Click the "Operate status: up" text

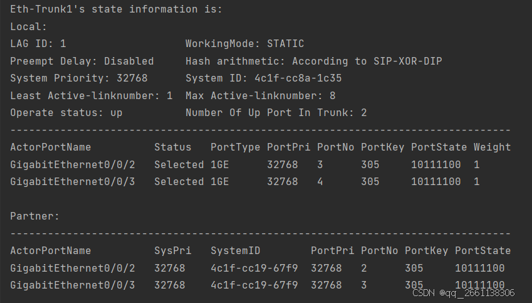[66, 113]
